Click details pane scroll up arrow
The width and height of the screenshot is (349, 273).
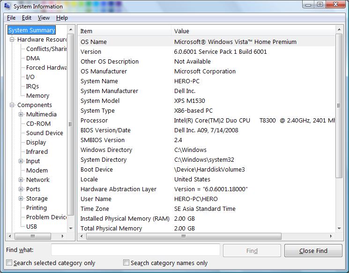(339, 29)
